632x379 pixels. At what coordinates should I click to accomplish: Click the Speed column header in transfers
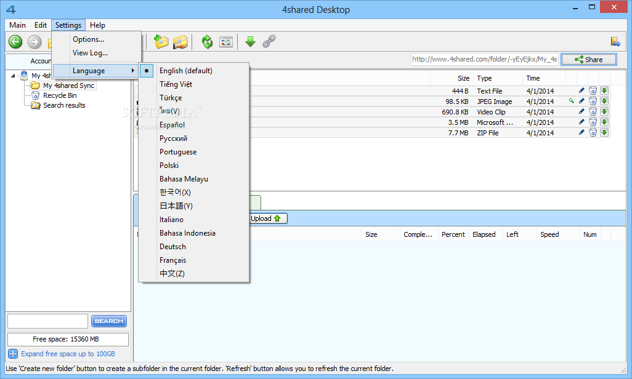click(x=558, y=234)
